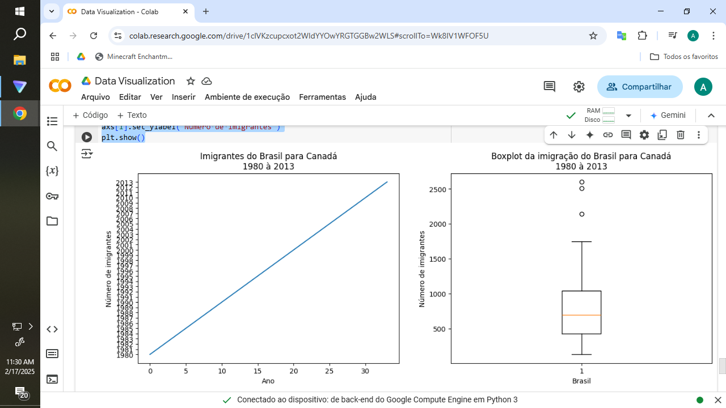Open the Gemini assistant button

coord(668,115)
